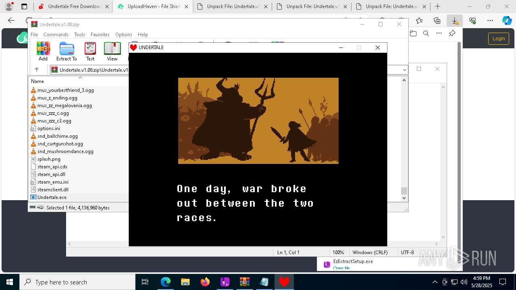Viewport: 516px width, 290px height.
Task: Click the UNDERTALE red heart title icon
Action: [x=133, y=48]
